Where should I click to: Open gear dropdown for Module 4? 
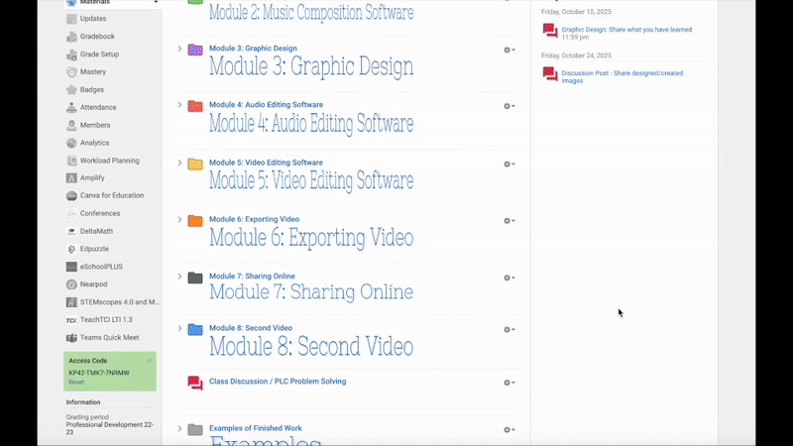pos(510,106)
